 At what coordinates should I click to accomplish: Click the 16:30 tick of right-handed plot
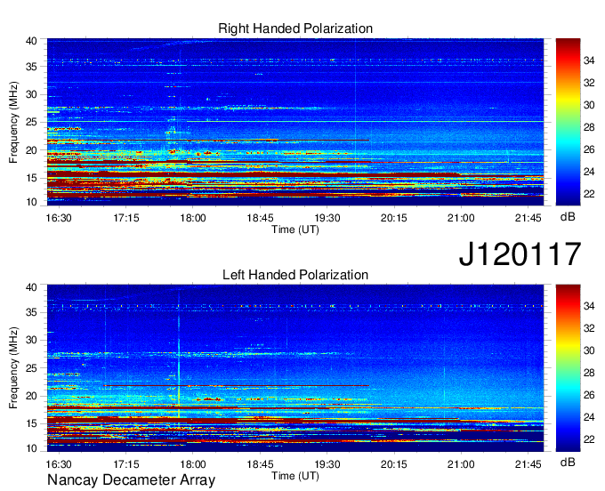(x=59, y=218)
